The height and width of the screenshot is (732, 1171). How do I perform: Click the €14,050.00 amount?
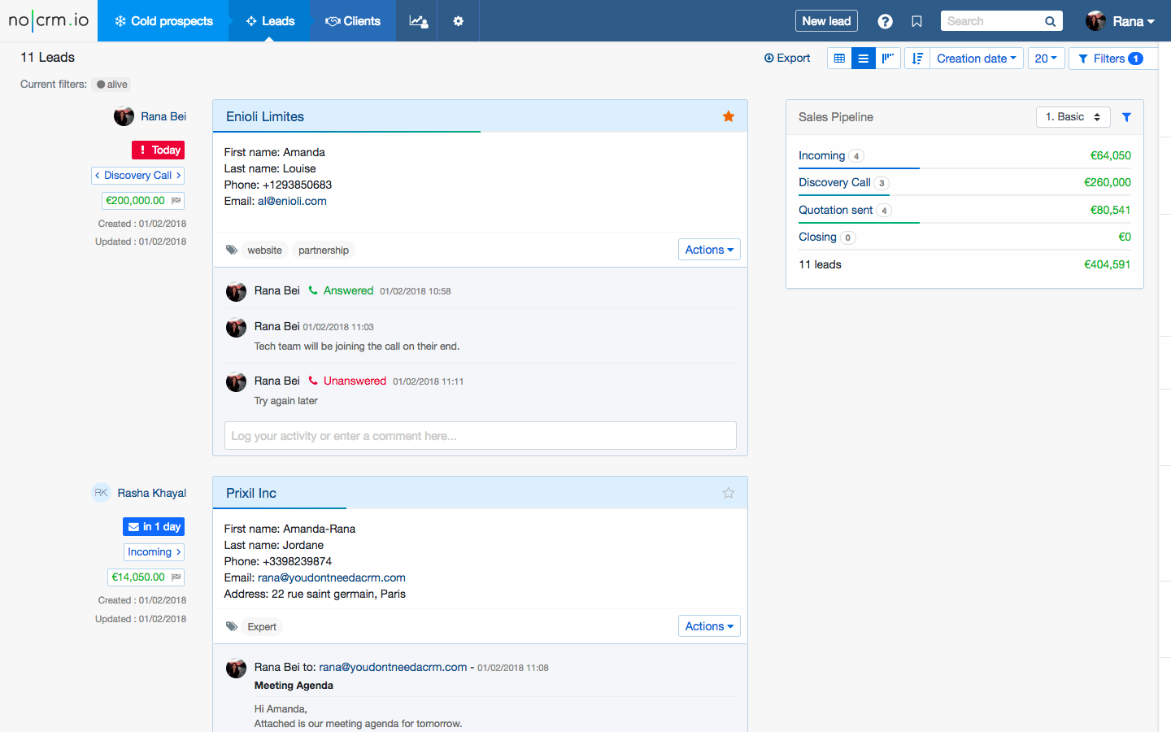click(x=138, y=577)
